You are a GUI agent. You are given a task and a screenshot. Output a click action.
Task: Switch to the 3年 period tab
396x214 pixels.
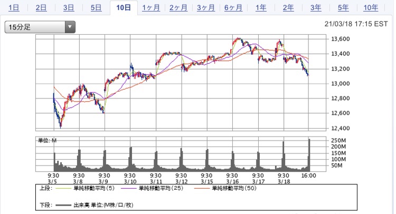coord(316,8)
